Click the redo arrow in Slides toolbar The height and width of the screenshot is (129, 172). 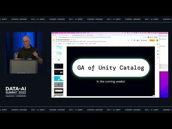point(58,44)
